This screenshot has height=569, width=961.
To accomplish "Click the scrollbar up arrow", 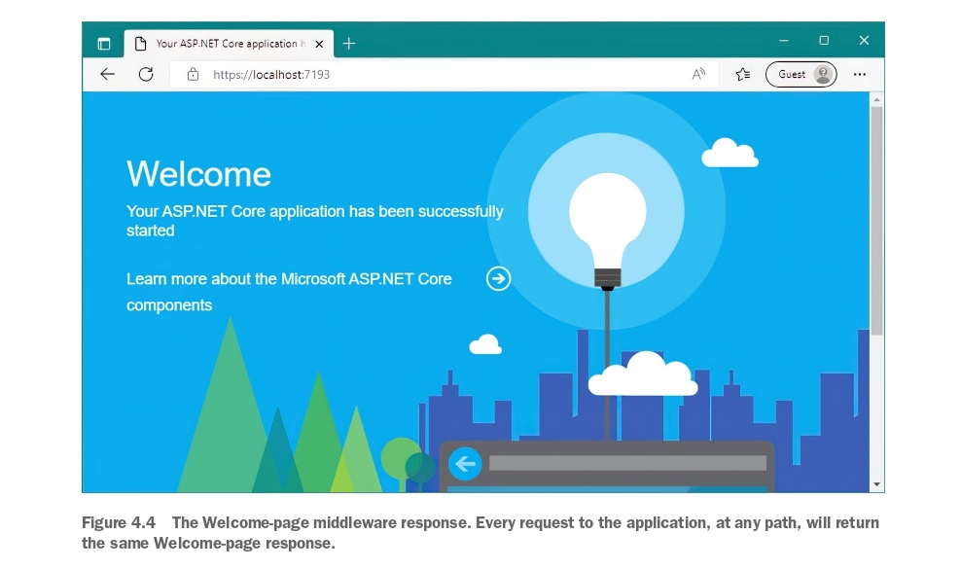I will (x=877, y=99).
